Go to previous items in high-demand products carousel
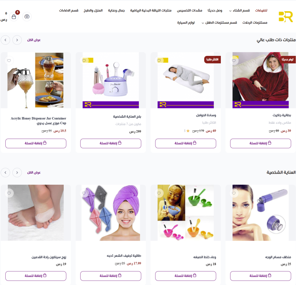Screen dimensions: 296x285 coord(5,40)
